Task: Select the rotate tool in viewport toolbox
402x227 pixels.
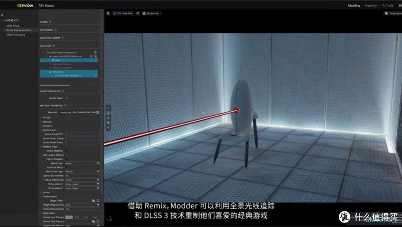Action: (x=108, y=118)
